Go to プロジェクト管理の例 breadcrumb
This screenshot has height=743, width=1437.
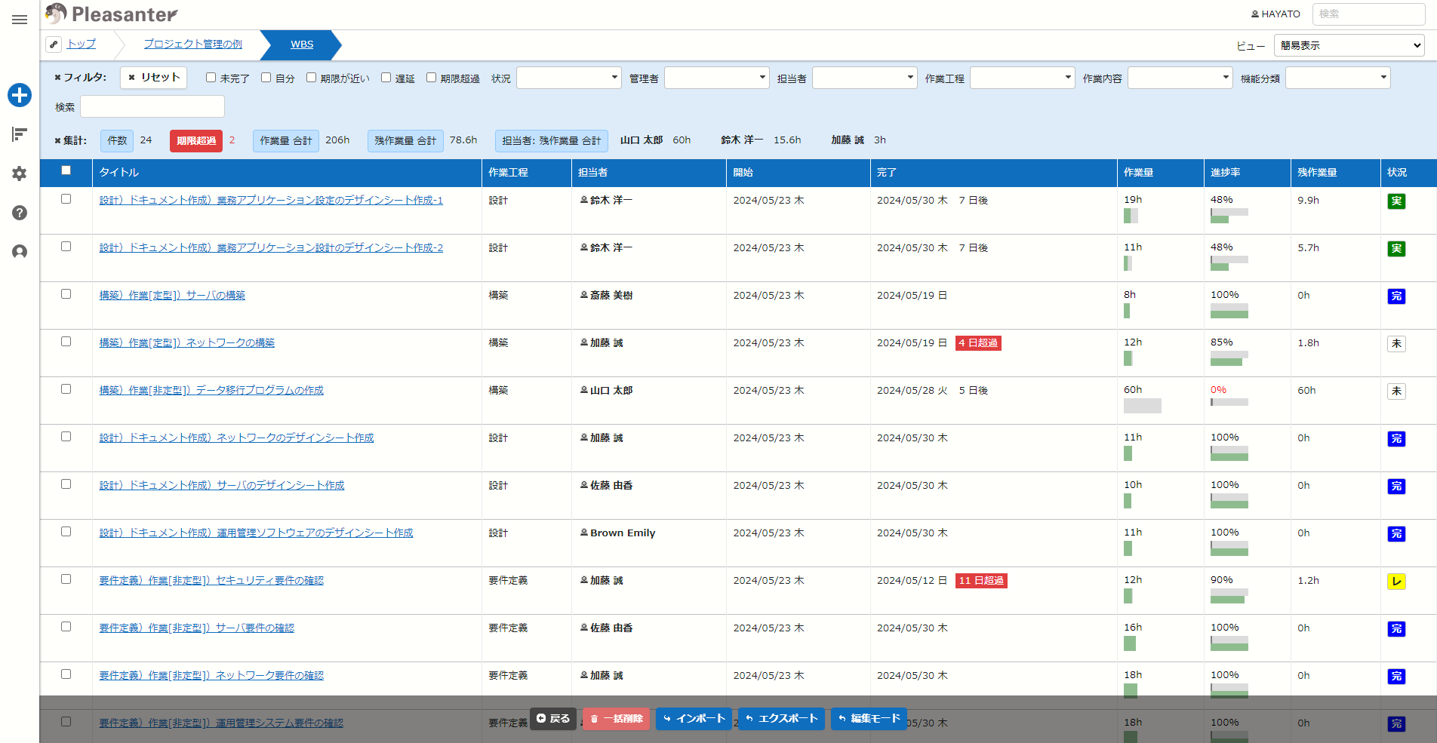click(193, 44)
